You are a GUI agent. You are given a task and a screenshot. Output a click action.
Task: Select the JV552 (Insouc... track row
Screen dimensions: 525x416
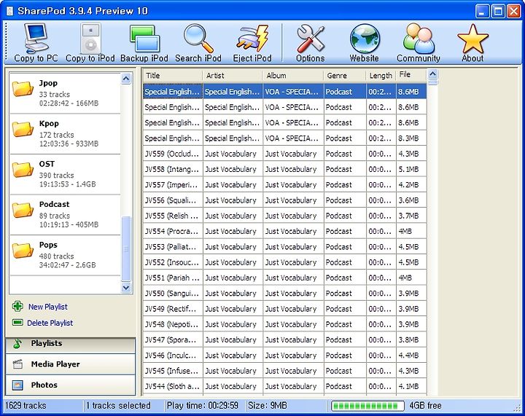pos(285,262)
